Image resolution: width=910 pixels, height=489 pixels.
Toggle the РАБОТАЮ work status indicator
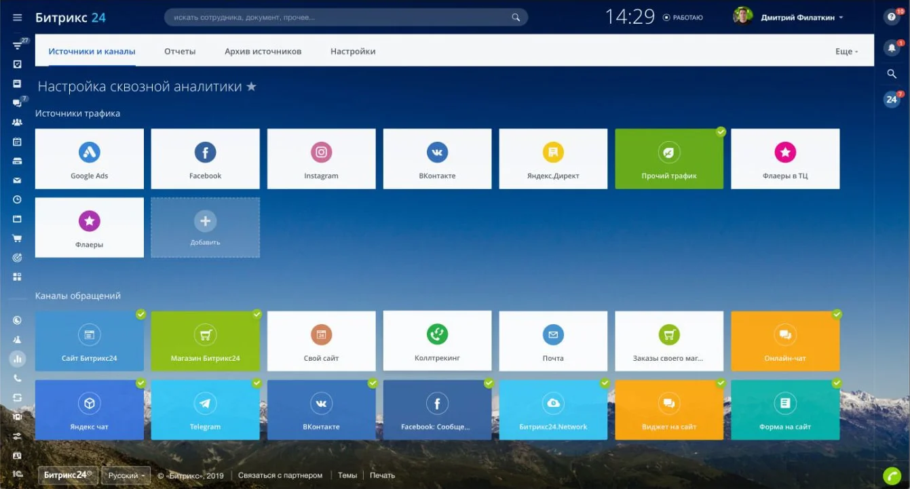click(x=683, y=18)
